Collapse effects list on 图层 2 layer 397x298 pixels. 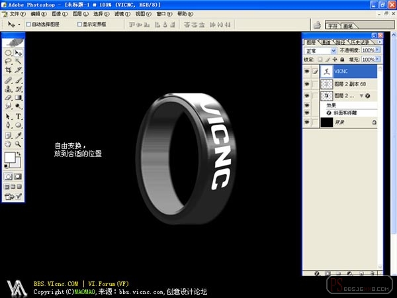pos(361,96)
